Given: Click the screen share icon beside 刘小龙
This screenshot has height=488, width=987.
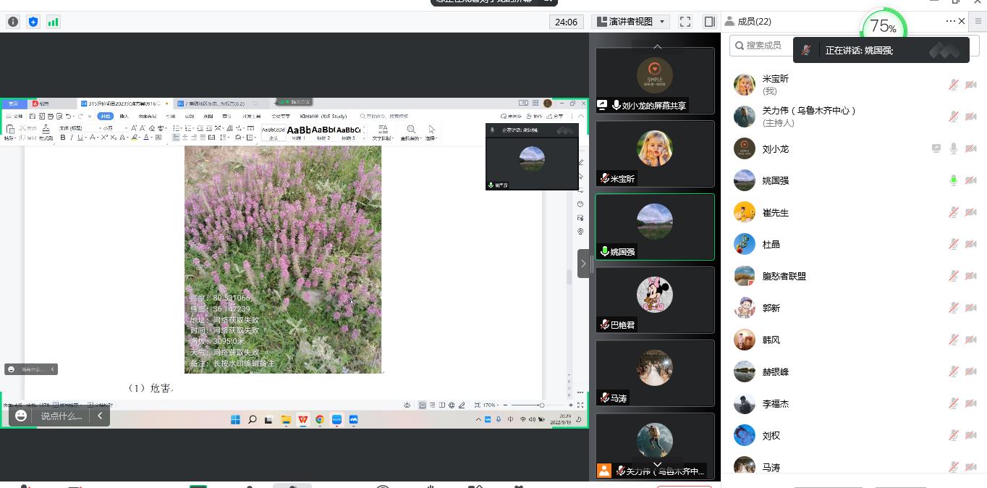Looking at the screenshot, I should point(936,148).
